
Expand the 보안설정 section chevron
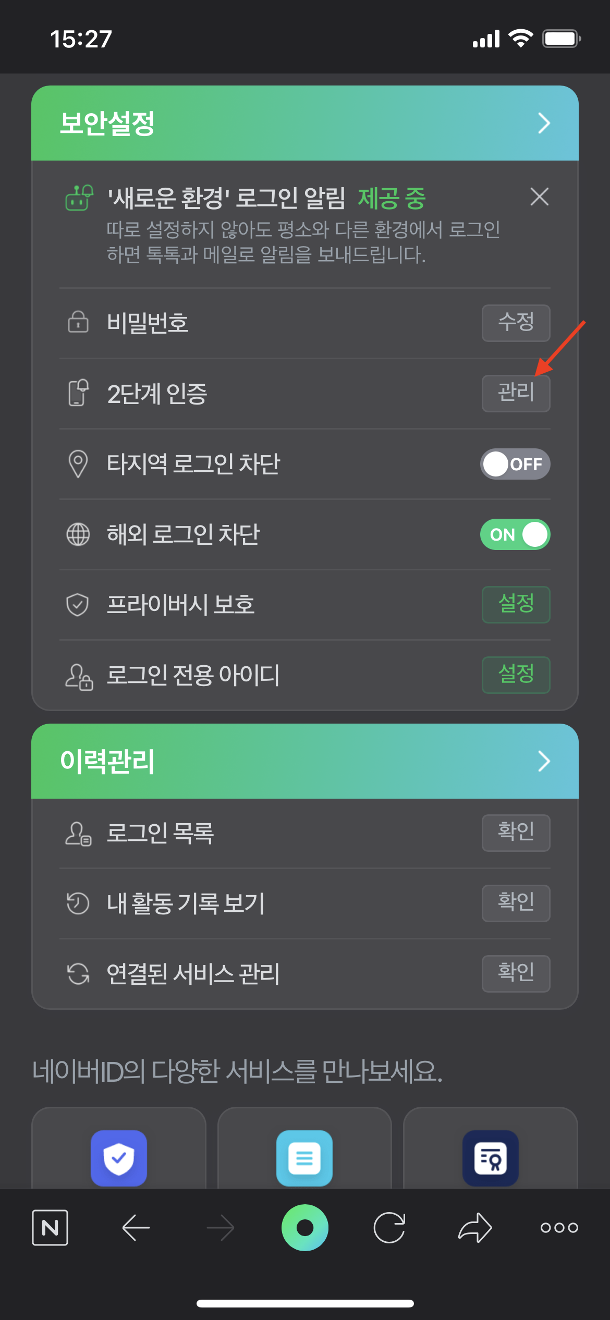click(x=544, y=123)
